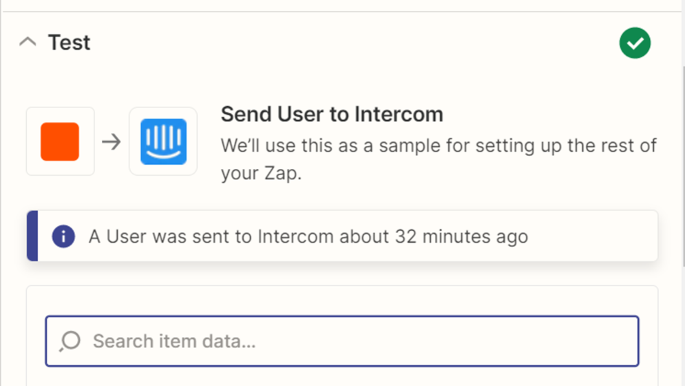
Task: Click the Send User to Intercom heading
Action: 332,114
